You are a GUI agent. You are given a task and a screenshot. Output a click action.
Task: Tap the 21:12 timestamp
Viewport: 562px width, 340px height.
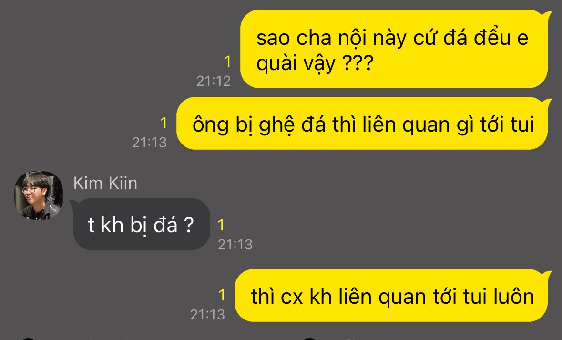(x=214, y=81)
